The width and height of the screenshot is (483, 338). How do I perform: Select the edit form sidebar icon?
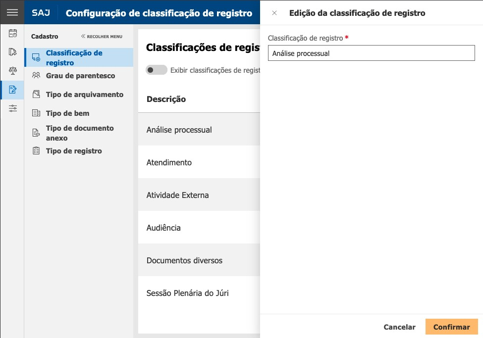point(12,90)
